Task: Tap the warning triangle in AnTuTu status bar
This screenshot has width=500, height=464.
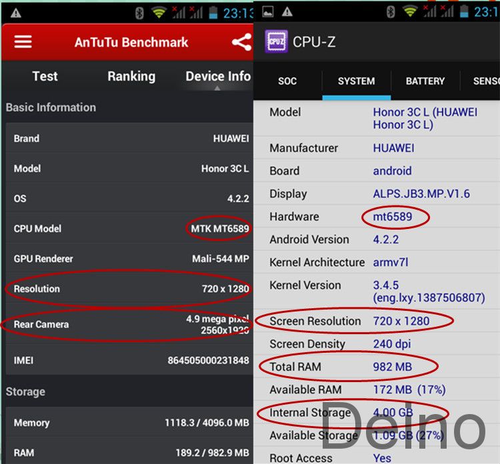Action: coord(16,13)
